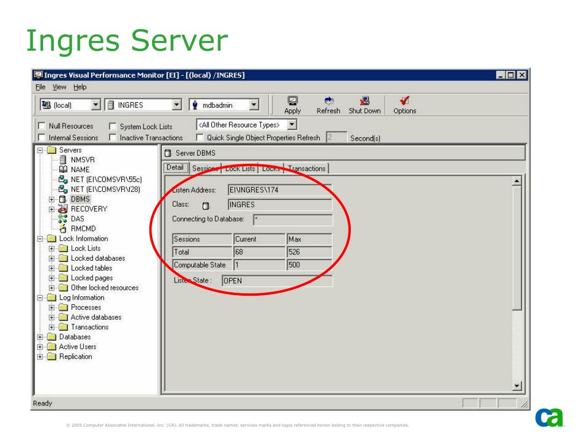The image size is (588, 441).
Task: Open the File menu
Action: pos(40,87)
